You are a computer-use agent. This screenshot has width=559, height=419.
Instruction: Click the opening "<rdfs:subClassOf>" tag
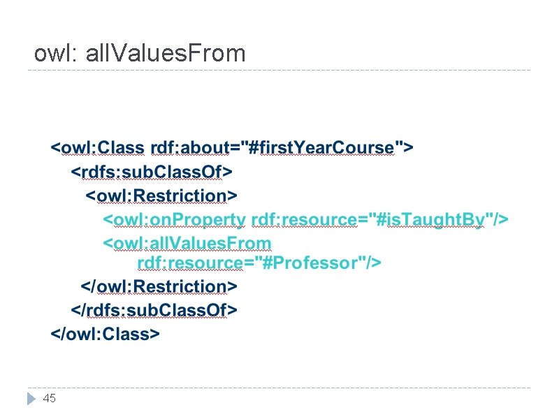click(x=152, y=171)
